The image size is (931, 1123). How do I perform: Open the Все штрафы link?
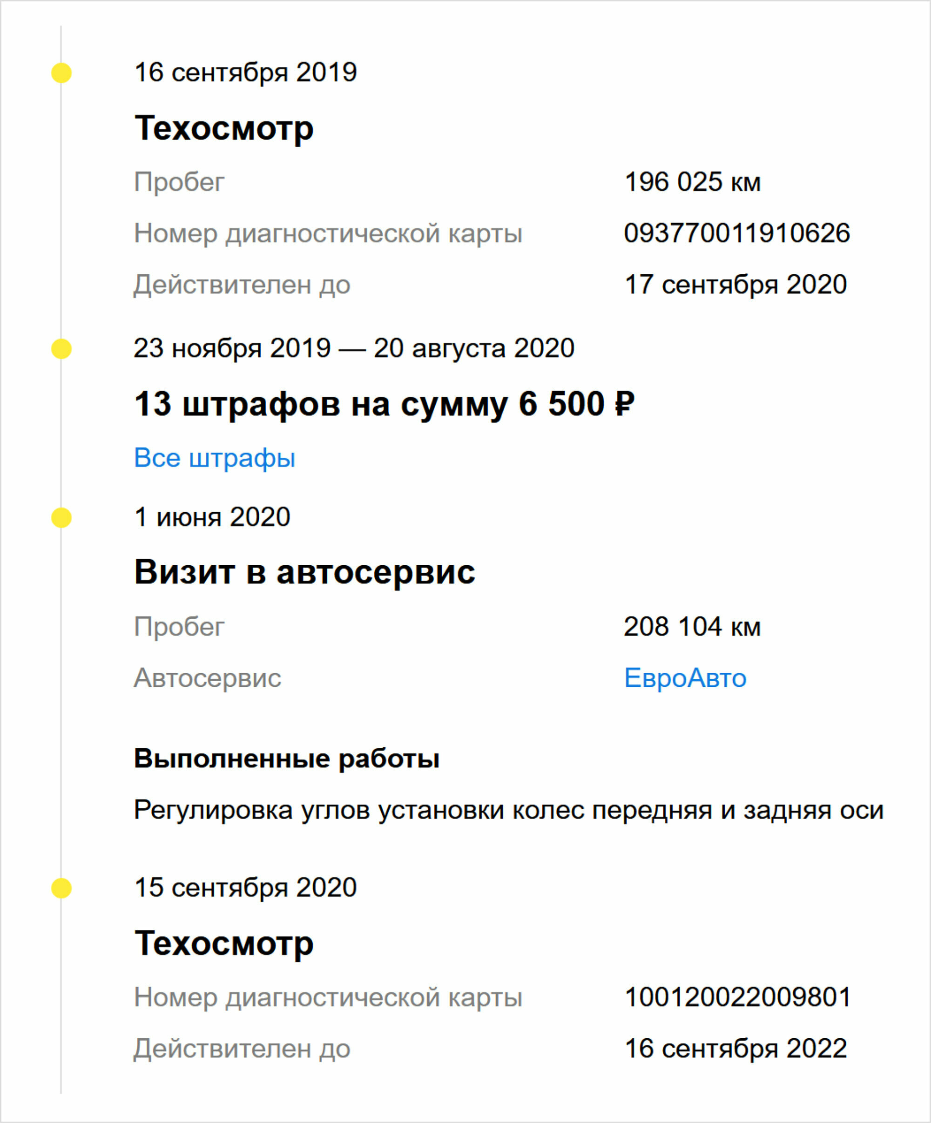point(215,458)
